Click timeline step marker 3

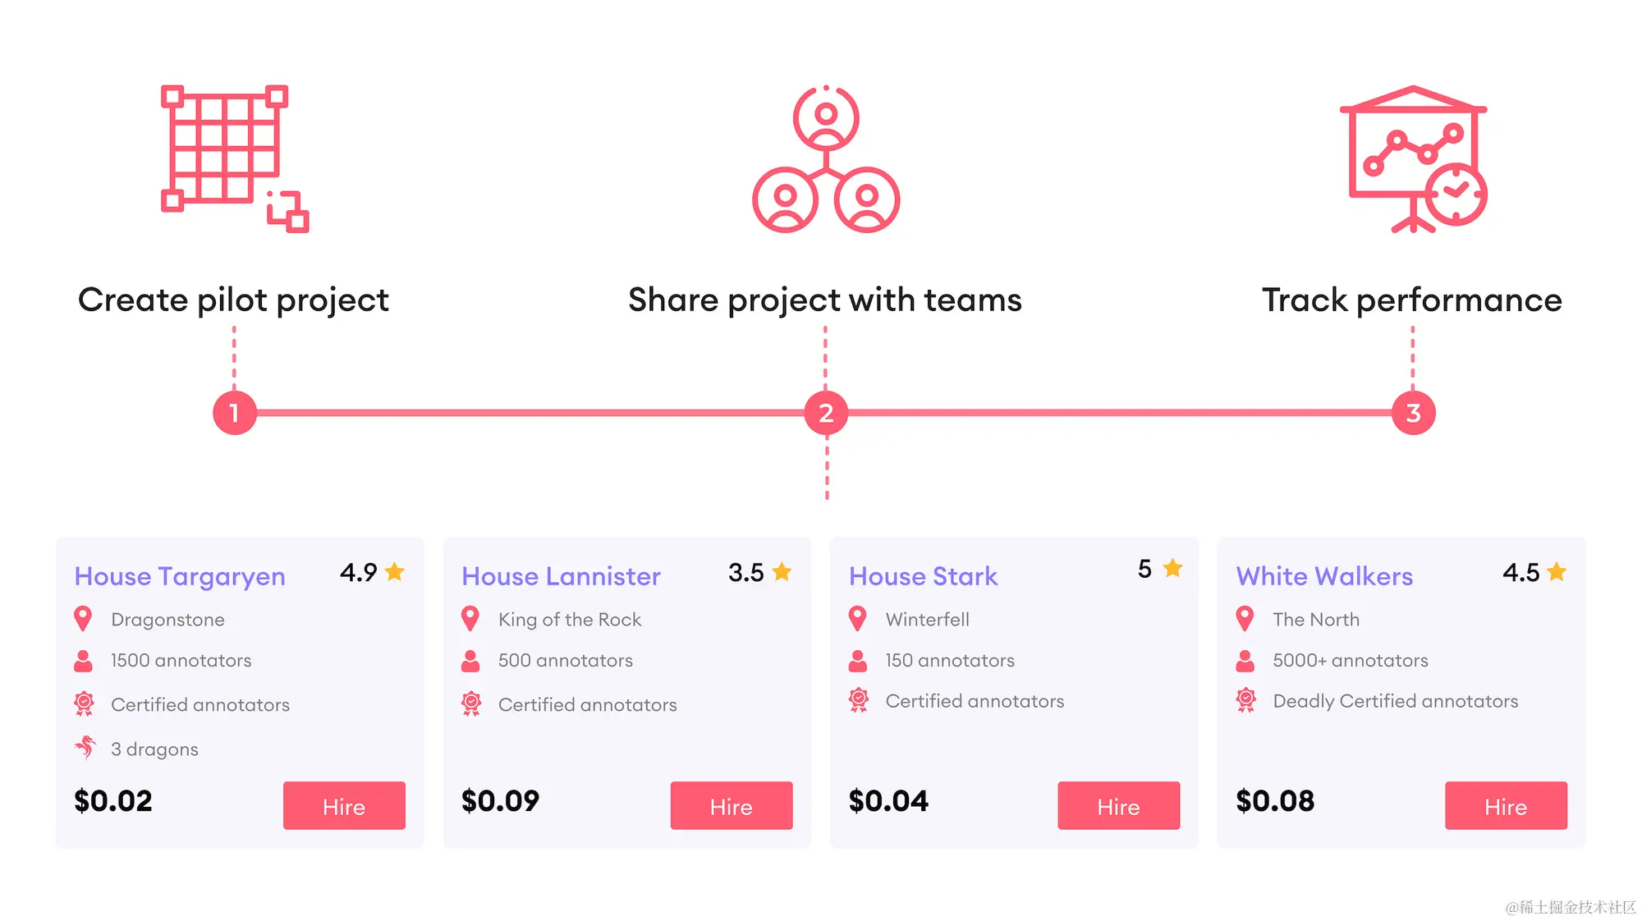(x=1413, y=414)
